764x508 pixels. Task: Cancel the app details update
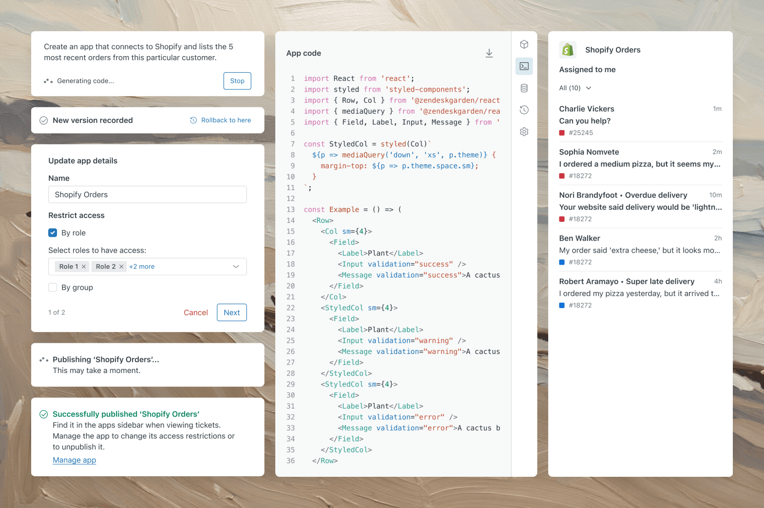click(195, 313)
